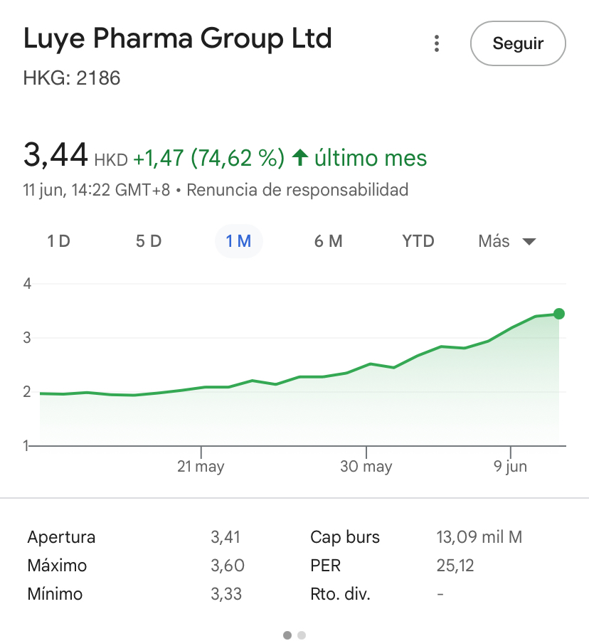Click the green endpoint dot on chart
589x641 pixels.
tap(558, 314)
